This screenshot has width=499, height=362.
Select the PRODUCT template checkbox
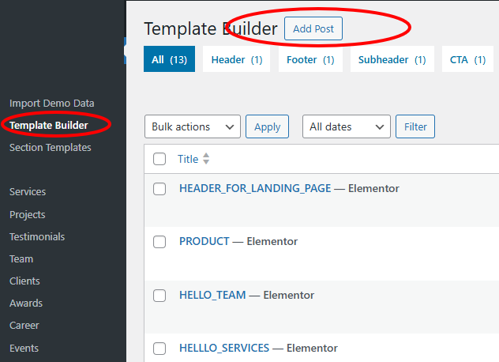(x=159, y=242)
